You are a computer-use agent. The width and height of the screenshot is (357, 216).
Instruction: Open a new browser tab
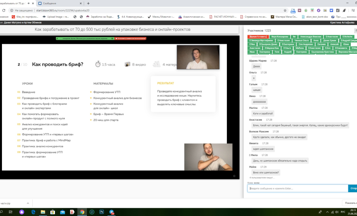click(x=88, y=3)
